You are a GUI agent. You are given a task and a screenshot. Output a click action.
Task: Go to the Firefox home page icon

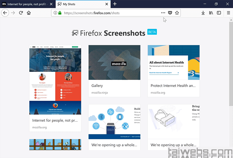29,13
